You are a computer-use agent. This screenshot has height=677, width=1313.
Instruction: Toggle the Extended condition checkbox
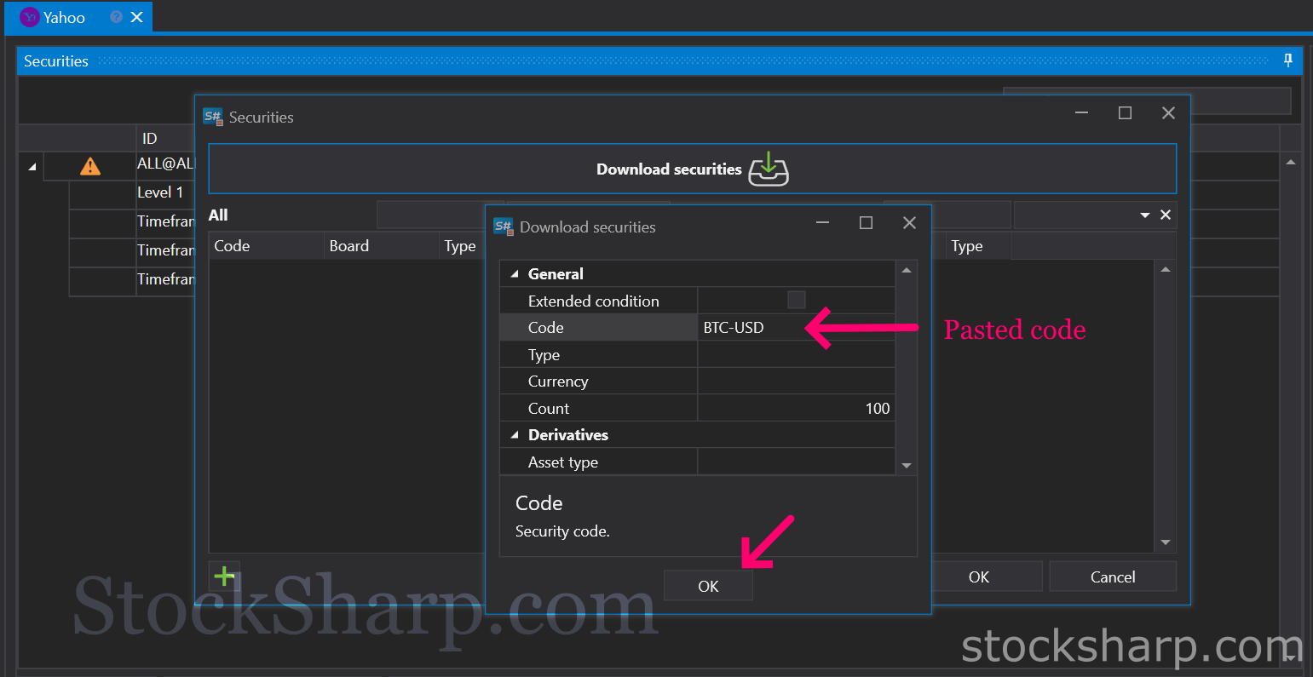[796, 300]
